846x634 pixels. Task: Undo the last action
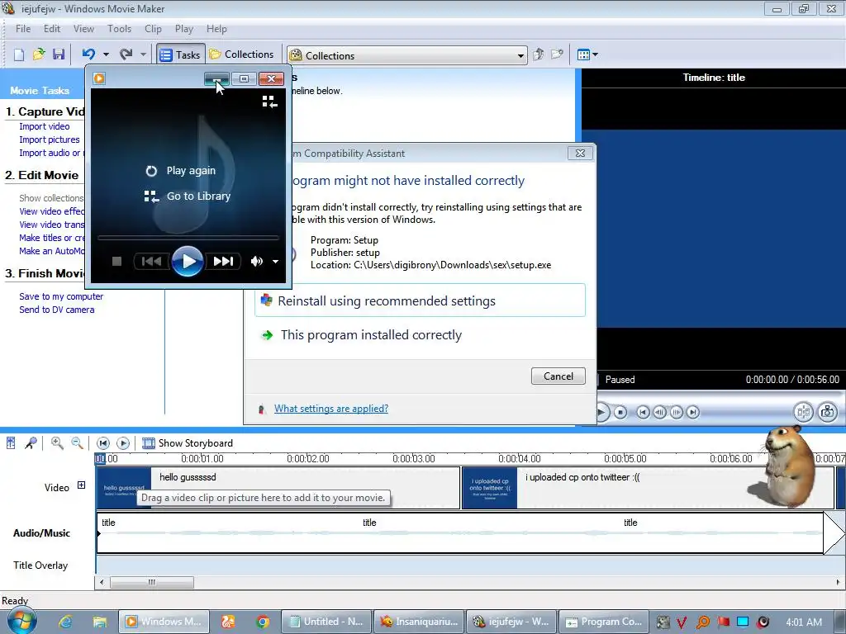coord(88,54)
